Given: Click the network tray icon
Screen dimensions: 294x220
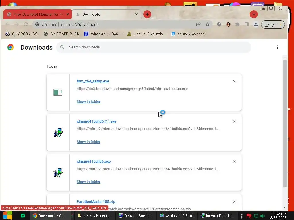Looking at the screenshot, I should click(x=256, y=216).
